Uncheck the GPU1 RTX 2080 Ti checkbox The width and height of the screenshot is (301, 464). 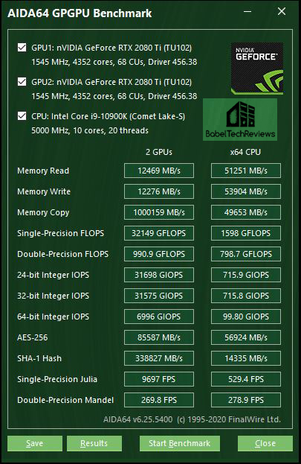pos(22,48)
